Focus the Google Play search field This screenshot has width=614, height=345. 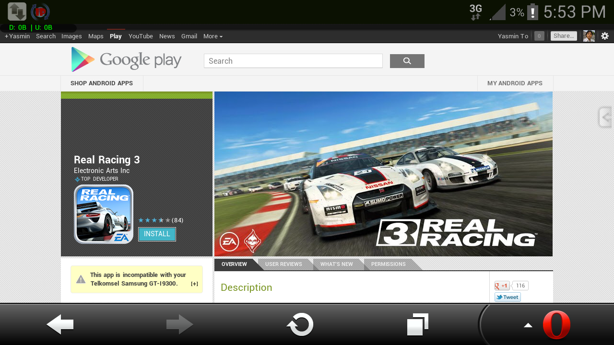(293, 61)
